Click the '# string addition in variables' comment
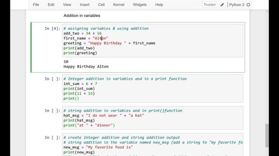This screenshot has width=279, height=156. 123,110
